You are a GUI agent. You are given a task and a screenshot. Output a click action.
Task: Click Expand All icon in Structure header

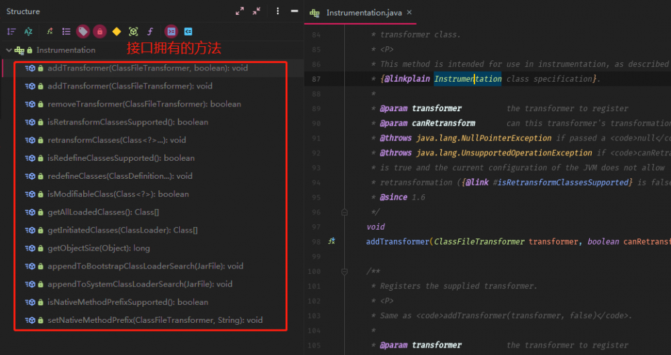[x=240, y=11]
